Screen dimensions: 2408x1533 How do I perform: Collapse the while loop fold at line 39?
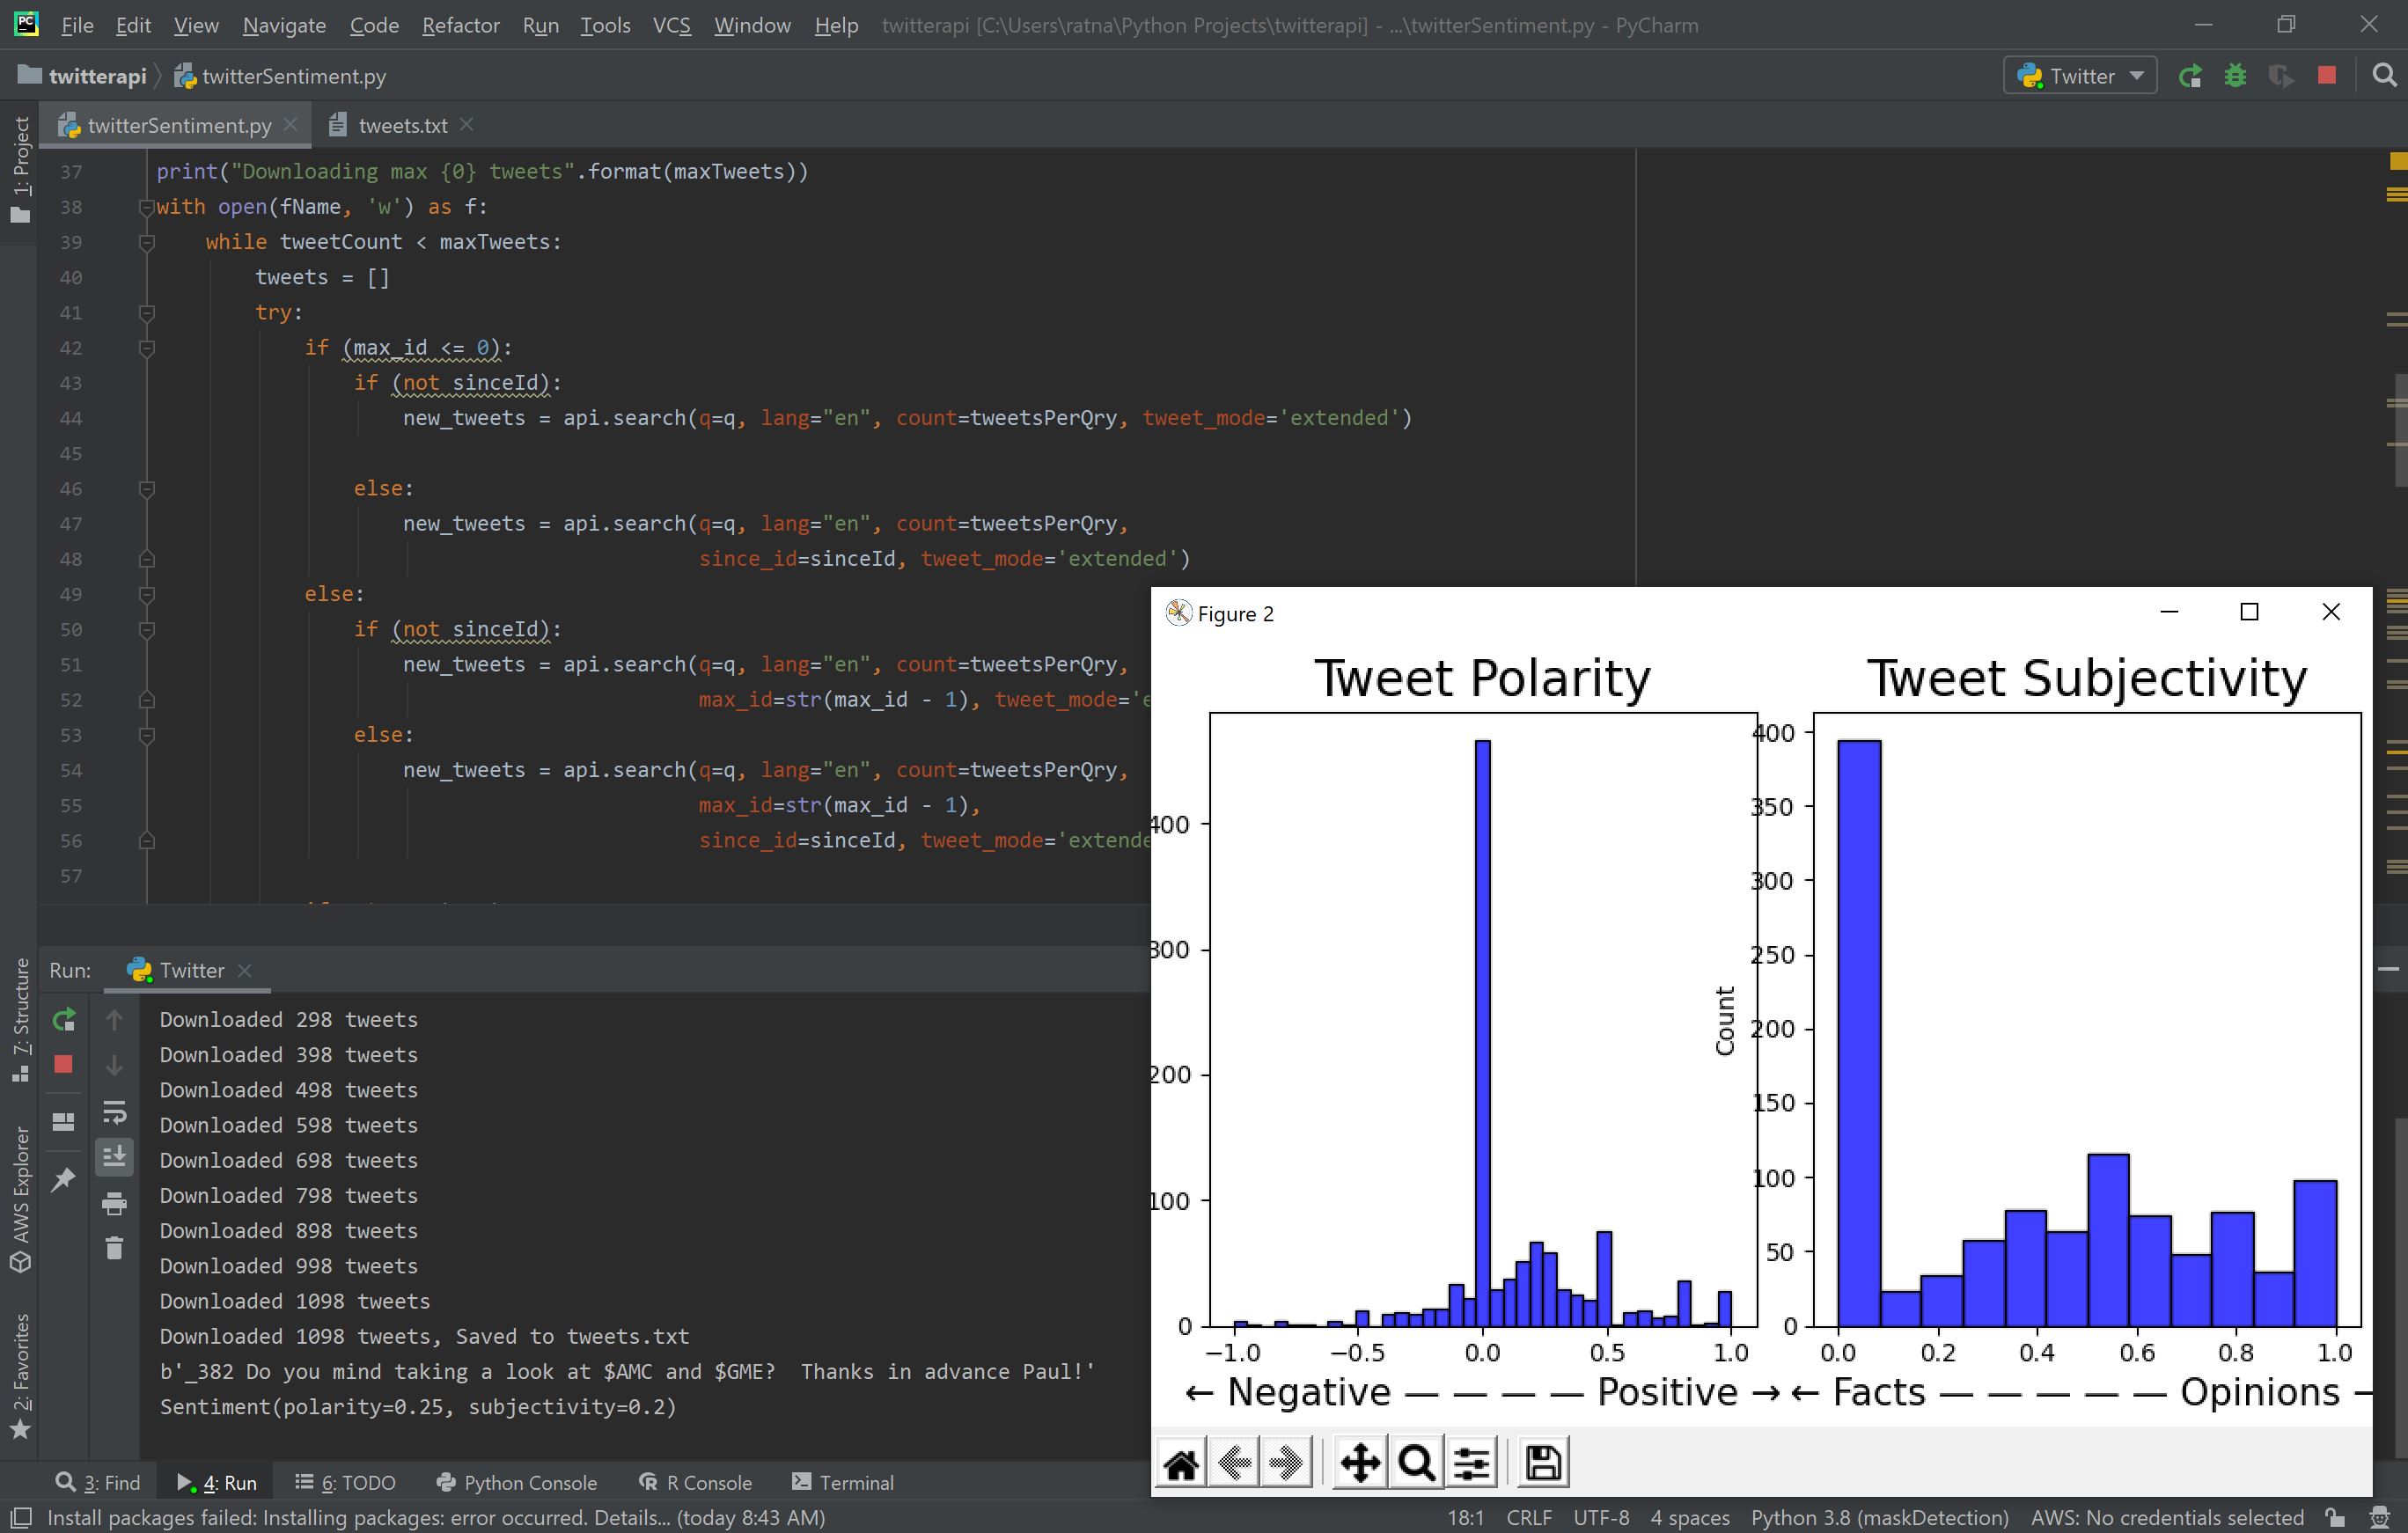146,242
